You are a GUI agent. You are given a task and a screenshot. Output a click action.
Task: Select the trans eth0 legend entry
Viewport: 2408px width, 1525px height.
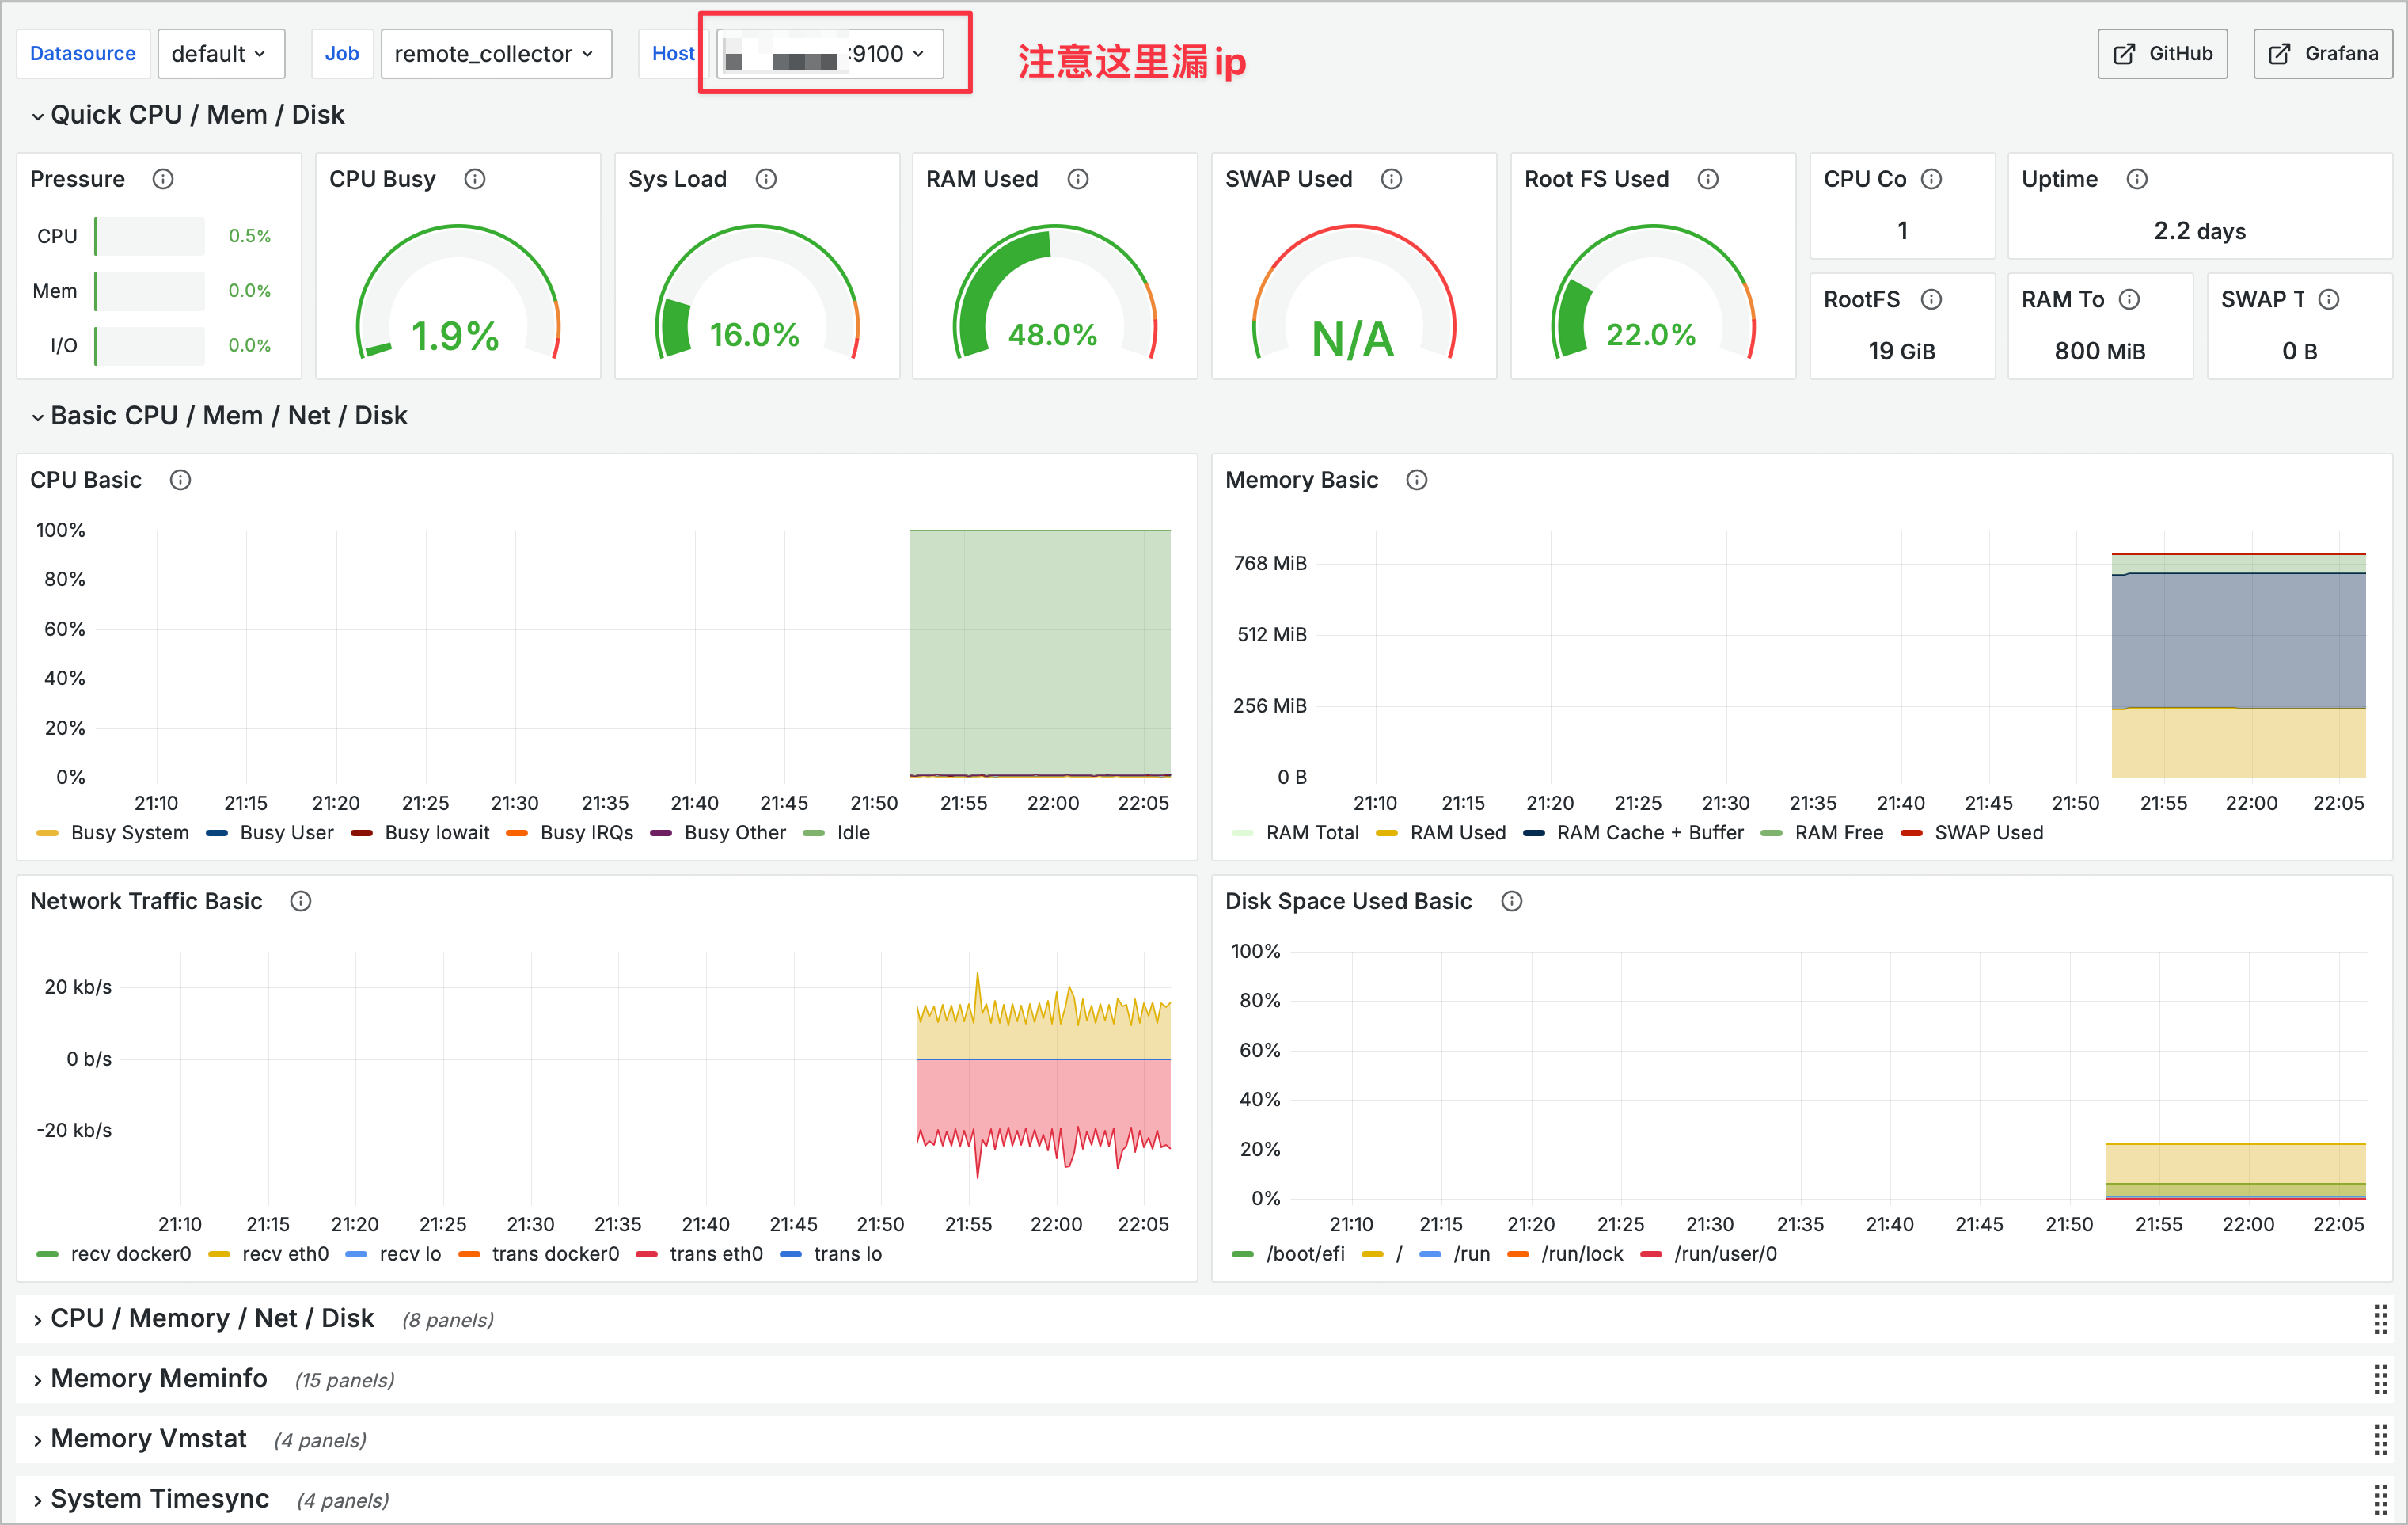pyautogui.click(x=716, y=1254)
